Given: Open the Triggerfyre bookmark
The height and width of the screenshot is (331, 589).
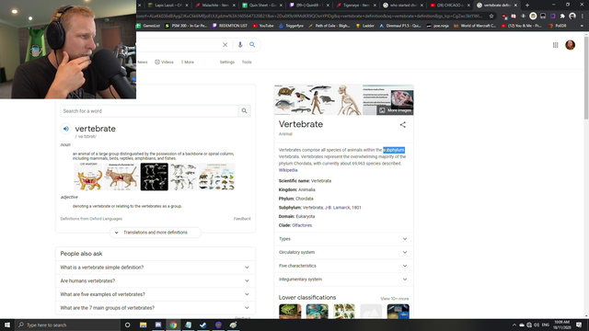Looking at the screenshot, I should (291, 26).
